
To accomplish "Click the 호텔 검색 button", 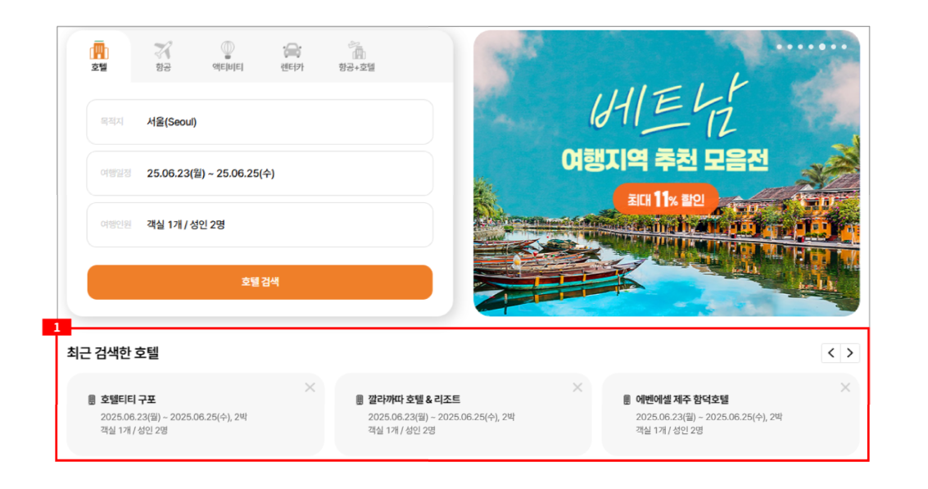I will point(260,282).
